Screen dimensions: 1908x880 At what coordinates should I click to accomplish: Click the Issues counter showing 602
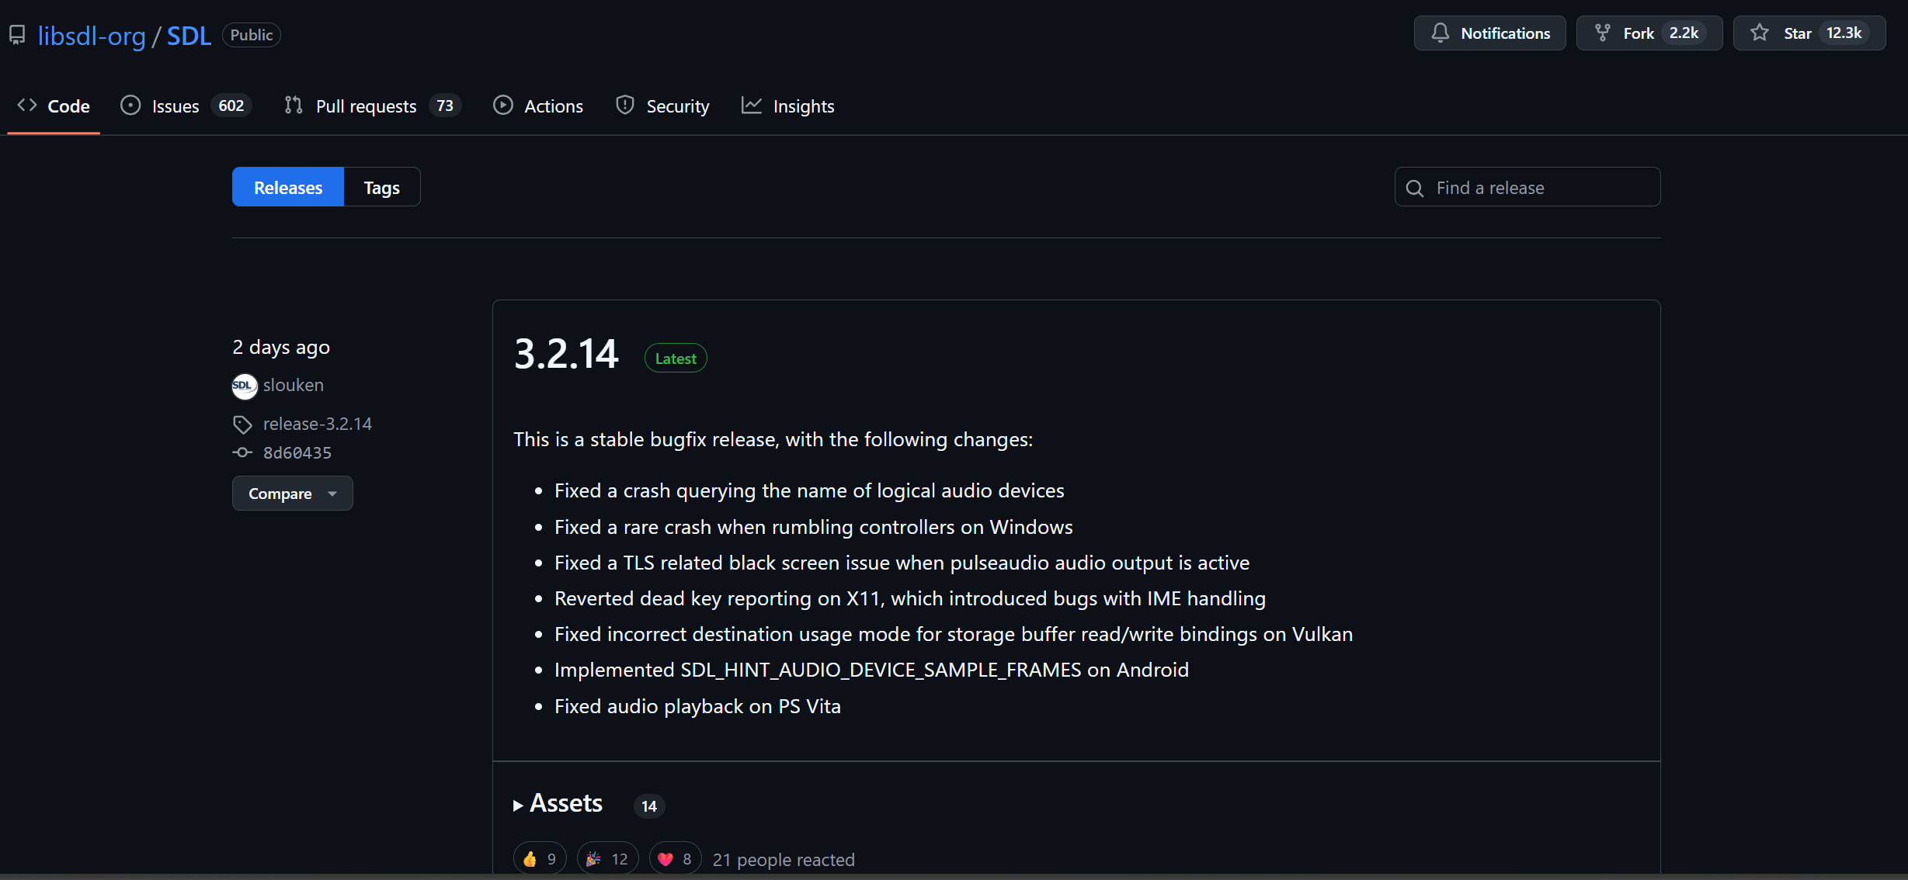231,106
